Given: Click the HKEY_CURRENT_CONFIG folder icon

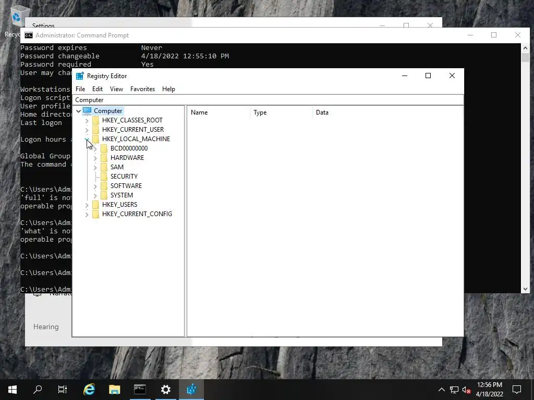Looking at the screenshot, I should point(96,214).
